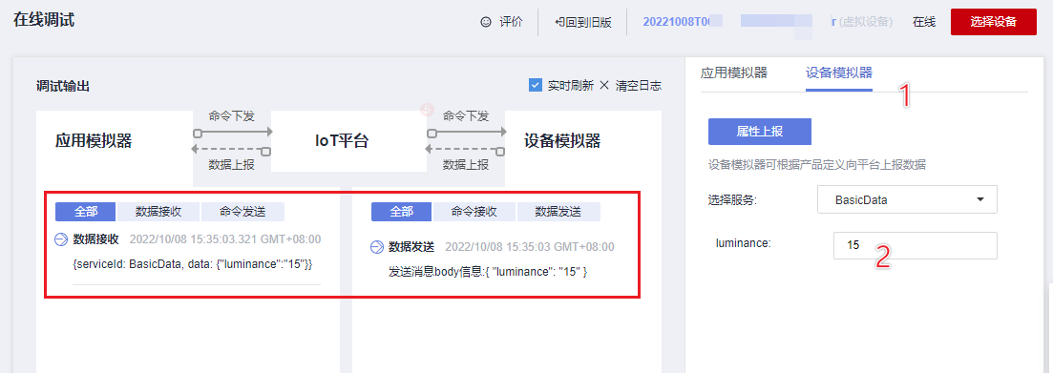Click the 在线 status text
1053x373 pixels.
click(x=923, y=22)
